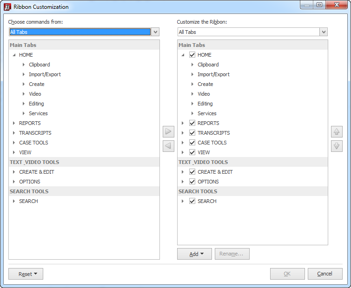Click the Cancel button
The width and height of the screenshot is (351, 288).
point(325,274)
